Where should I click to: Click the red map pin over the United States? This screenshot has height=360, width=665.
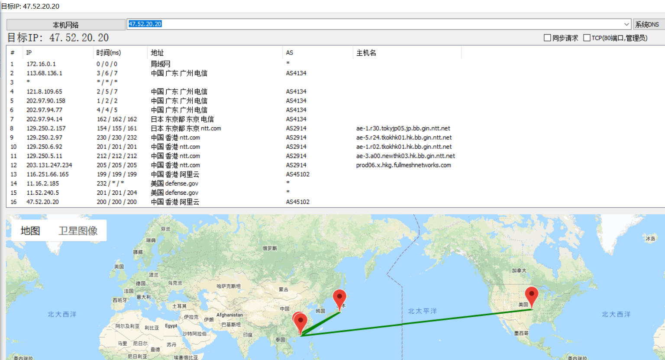[x=532, y=297]
